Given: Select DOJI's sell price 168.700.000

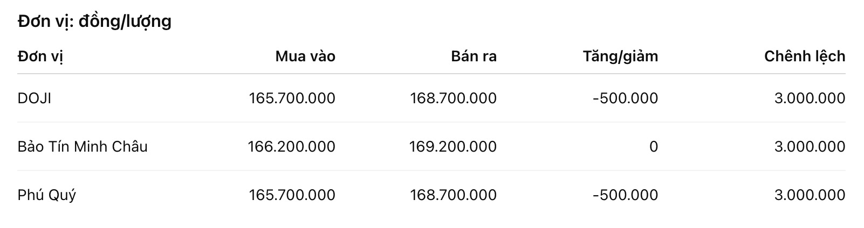Looking at the screenshot, I should 453,98.
